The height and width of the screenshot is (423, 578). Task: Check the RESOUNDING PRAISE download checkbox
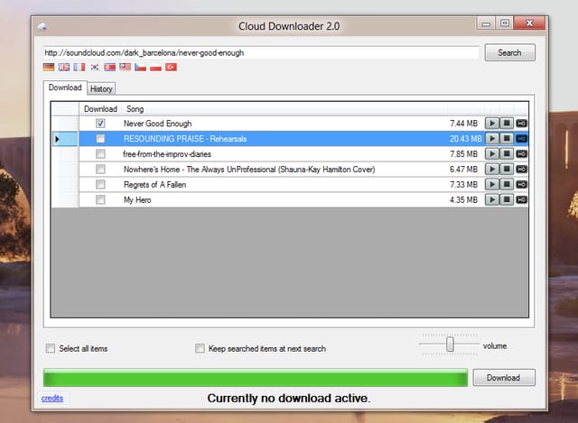[100, 138]
